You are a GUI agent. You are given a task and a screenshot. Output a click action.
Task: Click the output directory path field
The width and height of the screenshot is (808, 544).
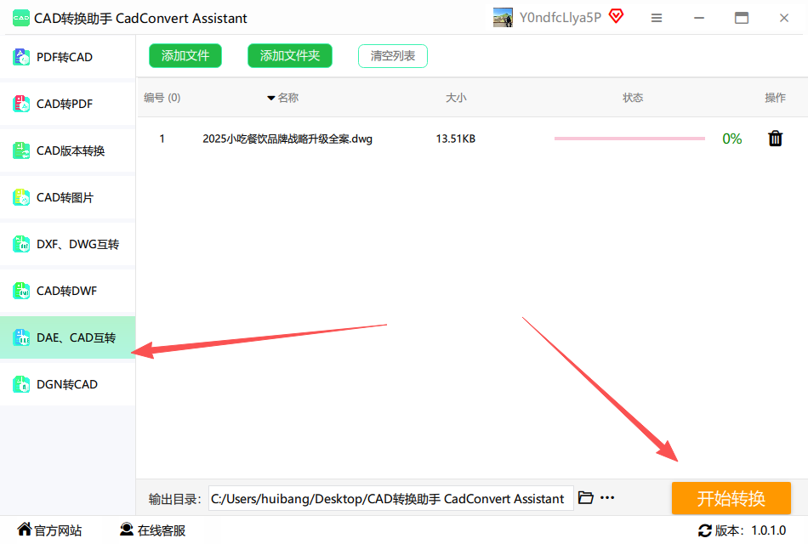point(389,498)
